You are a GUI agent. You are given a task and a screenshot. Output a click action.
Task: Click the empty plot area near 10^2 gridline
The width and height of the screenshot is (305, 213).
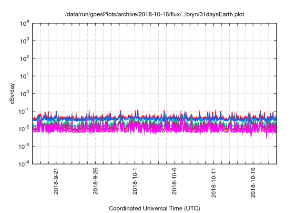point(152,67)
